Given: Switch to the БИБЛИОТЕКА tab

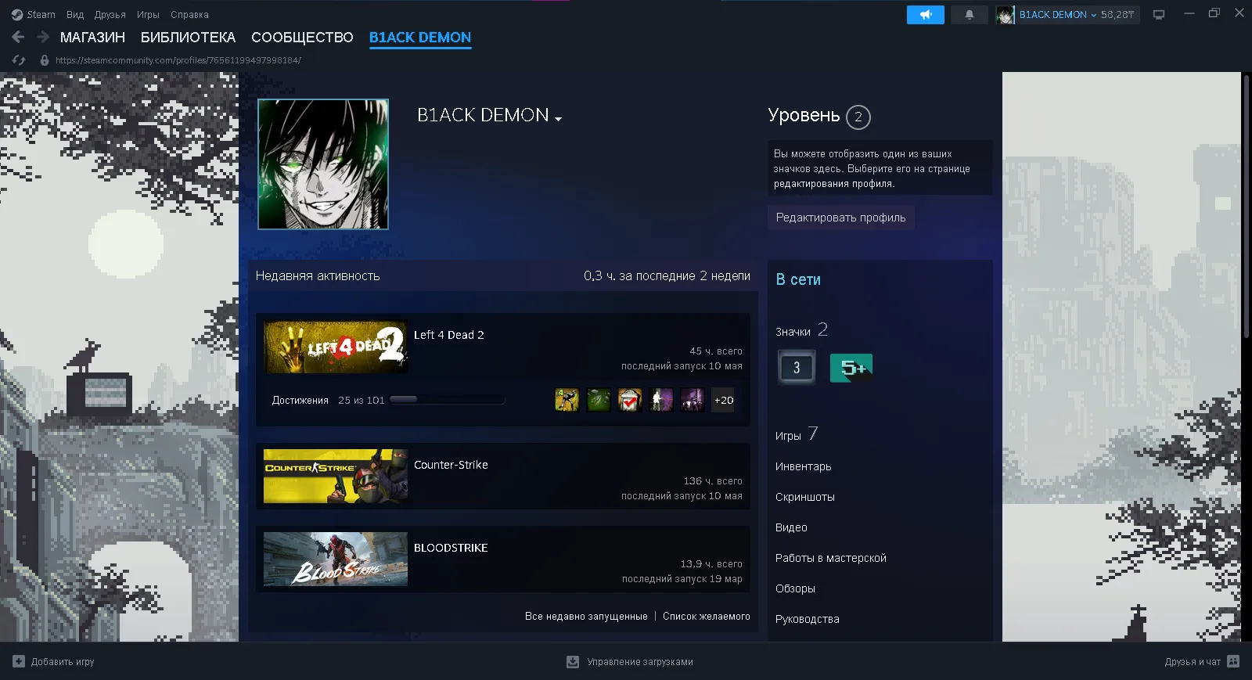Looking at the screenshot, I should (188, 38).
